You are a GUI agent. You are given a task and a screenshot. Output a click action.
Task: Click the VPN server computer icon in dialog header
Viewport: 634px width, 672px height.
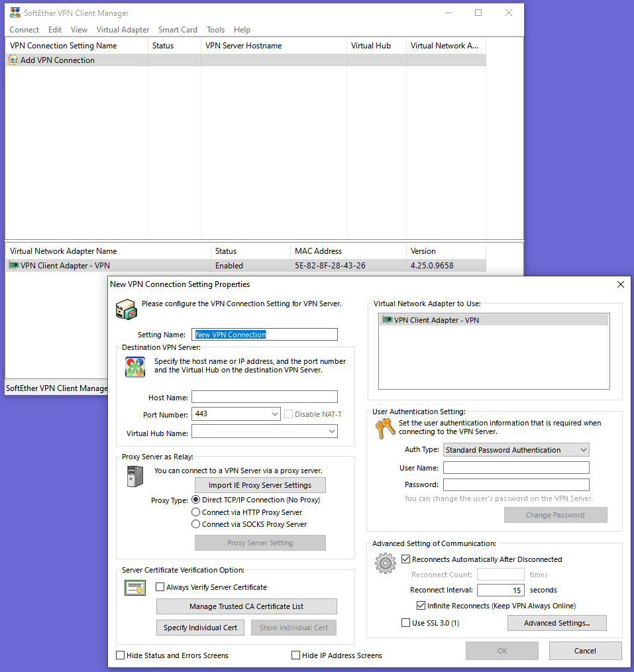click(127, 309)
